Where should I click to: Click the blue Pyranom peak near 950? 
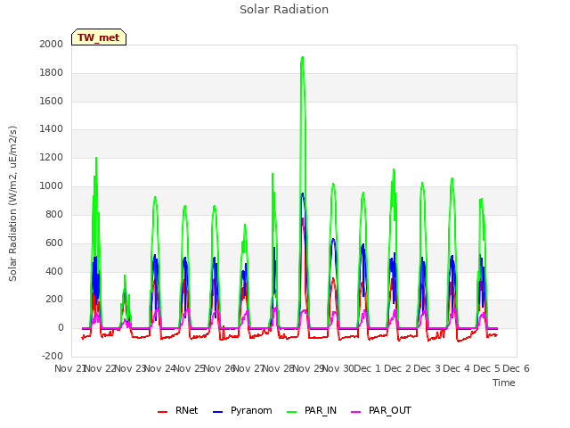[303, 194]
